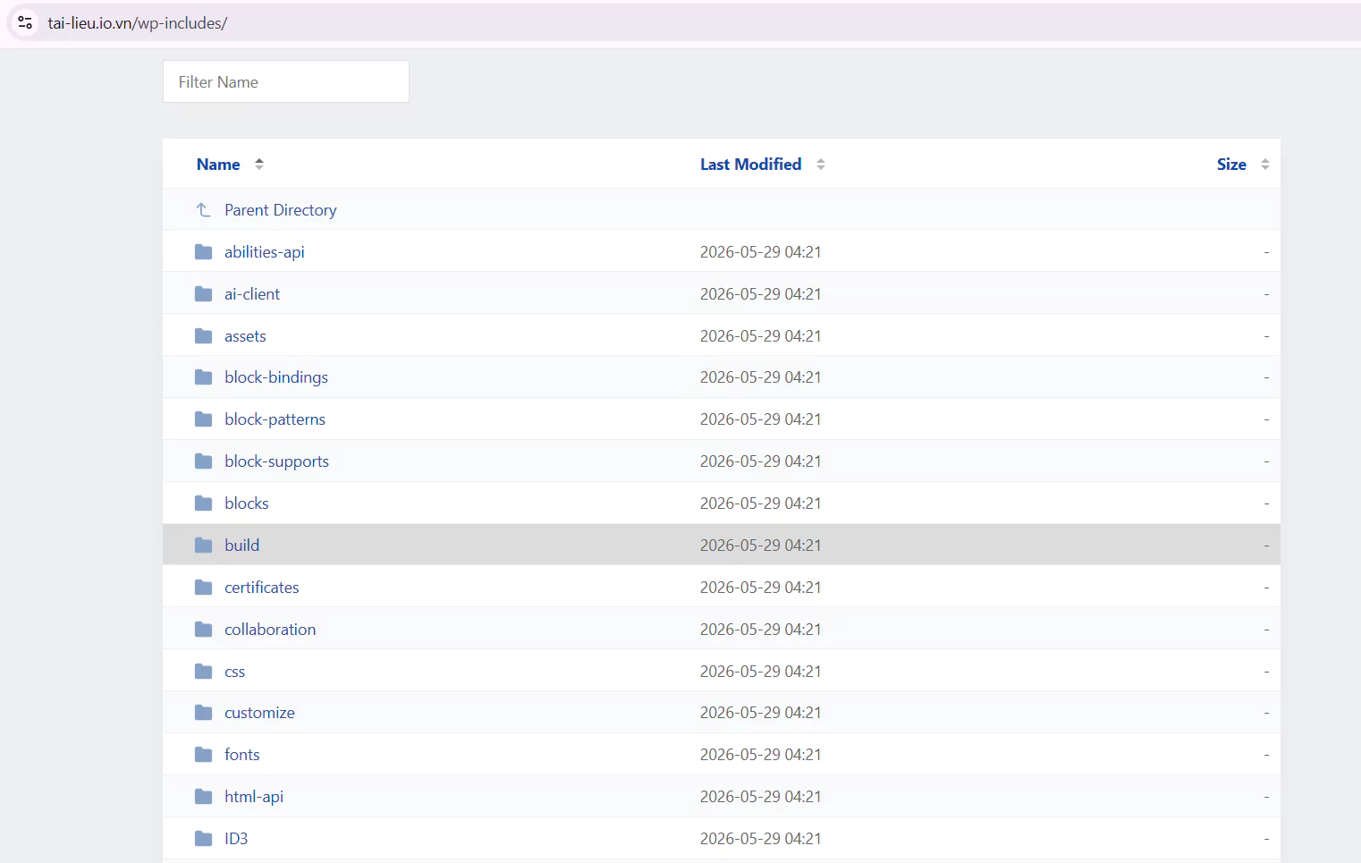Click the modified date of css row
This screenshot has width=1361, height=863.
tap(761, 672)
